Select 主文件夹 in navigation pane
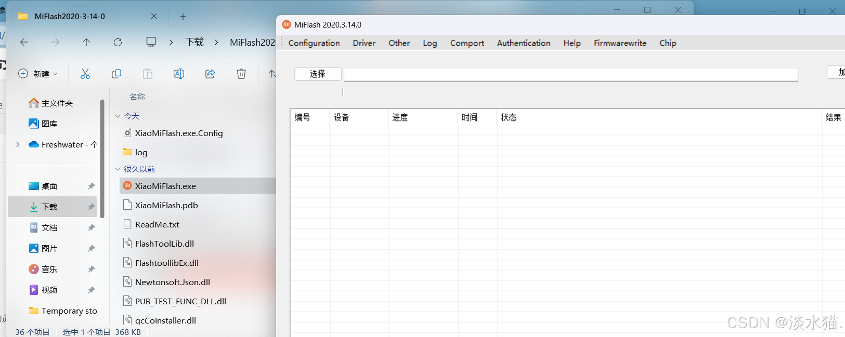Viewport: 845px width, 337px height. click(51, 103)
